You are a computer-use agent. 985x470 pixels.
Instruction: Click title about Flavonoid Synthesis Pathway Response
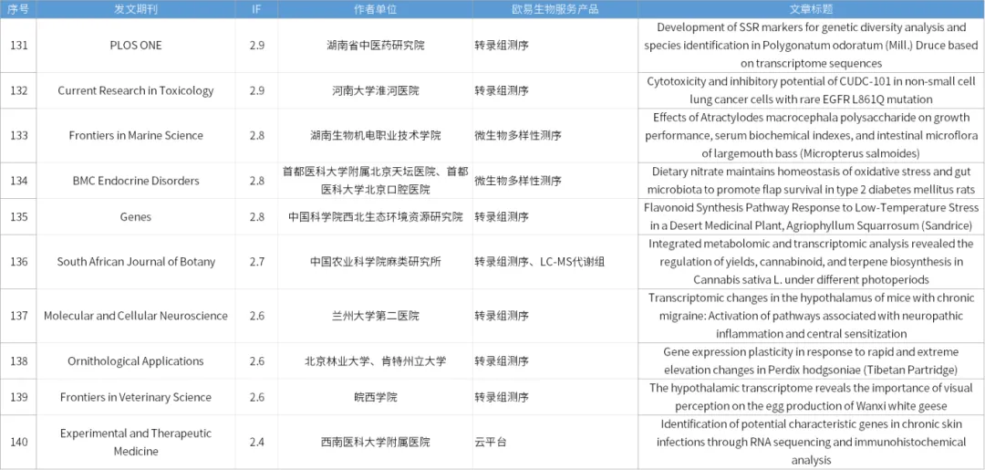pyautogui.click(x=811, y=217)
